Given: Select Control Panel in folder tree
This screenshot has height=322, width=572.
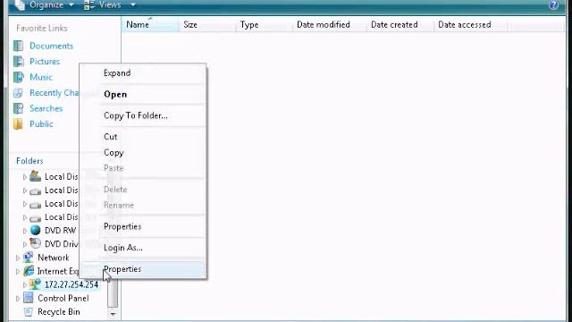Looking at the screenshot, I should click(x=63, y=298).
